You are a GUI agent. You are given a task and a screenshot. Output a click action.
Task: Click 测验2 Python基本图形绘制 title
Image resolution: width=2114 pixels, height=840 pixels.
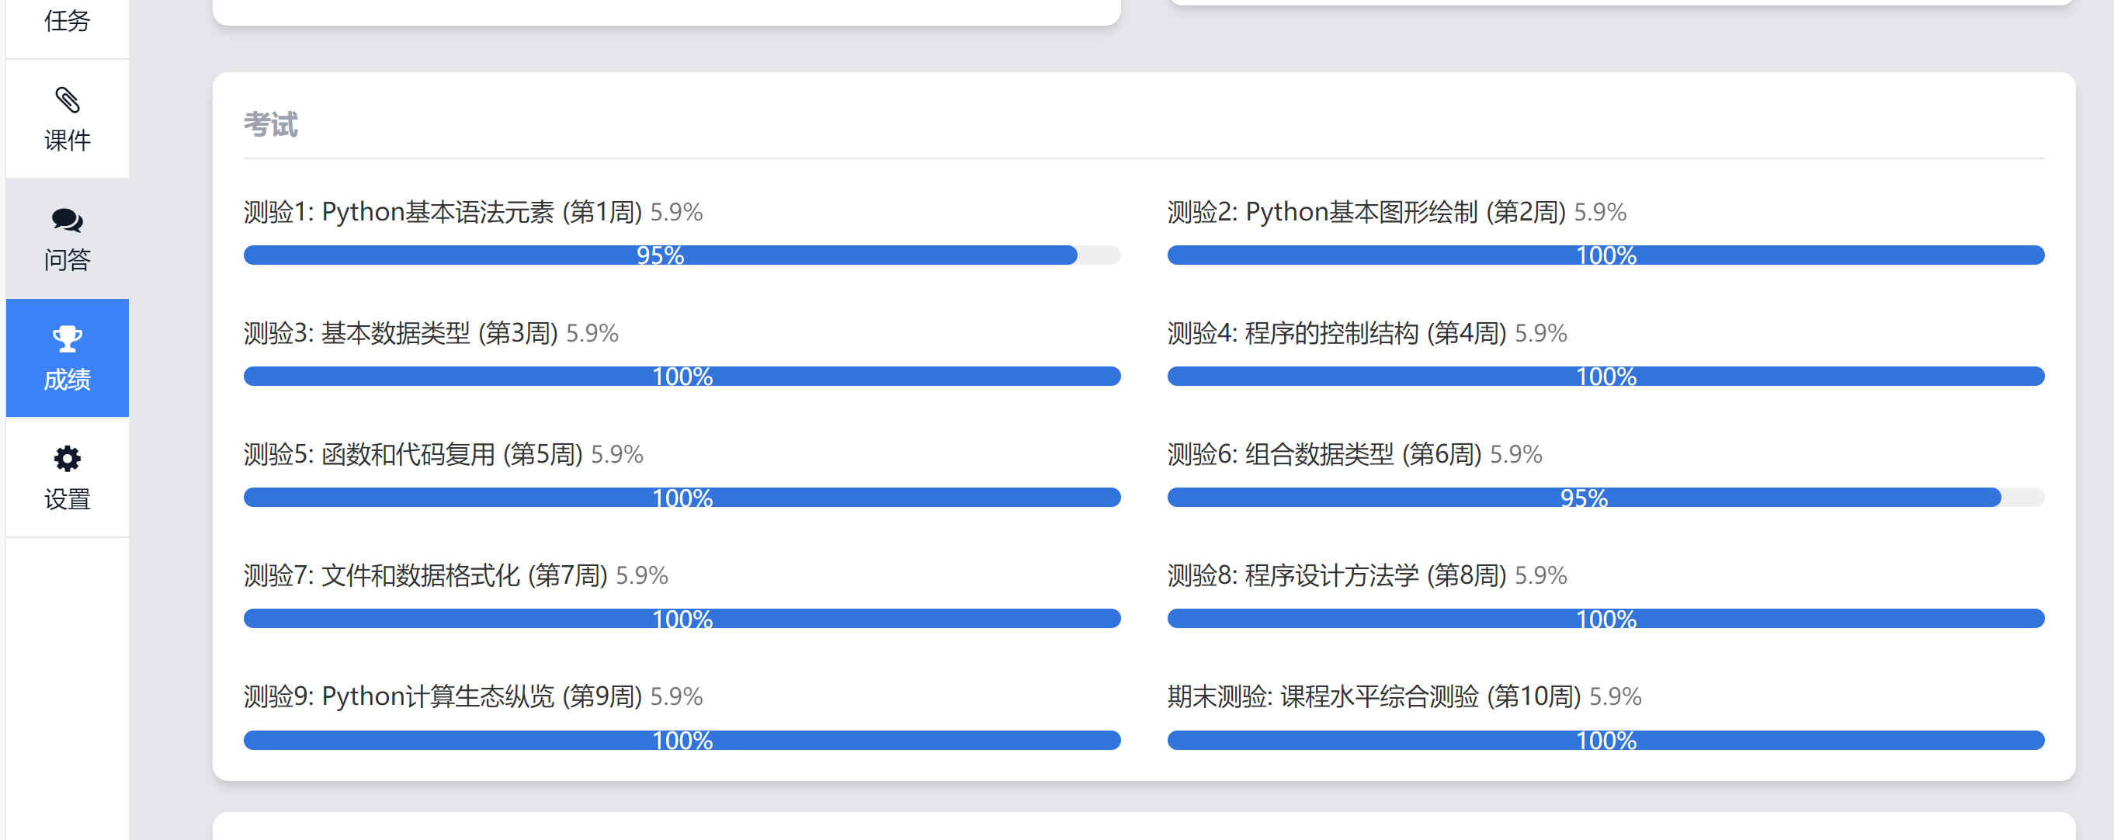(1366, 213)
